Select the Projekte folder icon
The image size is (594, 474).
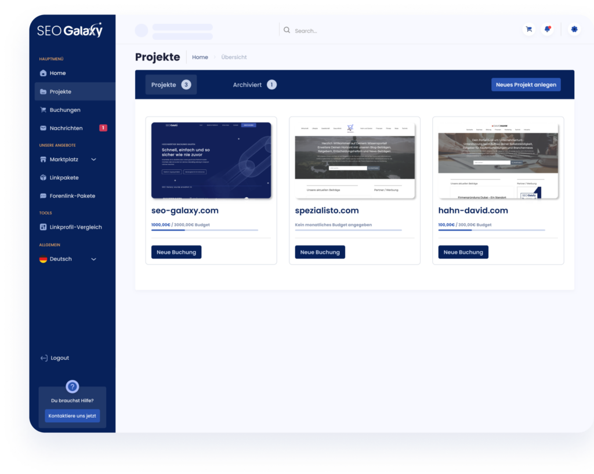coord(43,92)
